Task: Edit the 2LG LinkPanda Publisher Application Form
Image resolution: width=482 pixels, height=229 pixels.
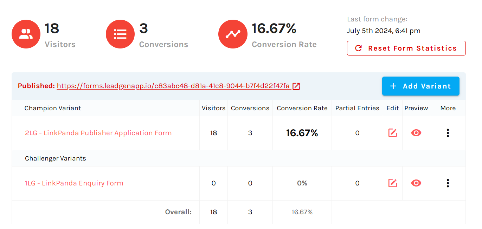Action: (x=392, y=133)
